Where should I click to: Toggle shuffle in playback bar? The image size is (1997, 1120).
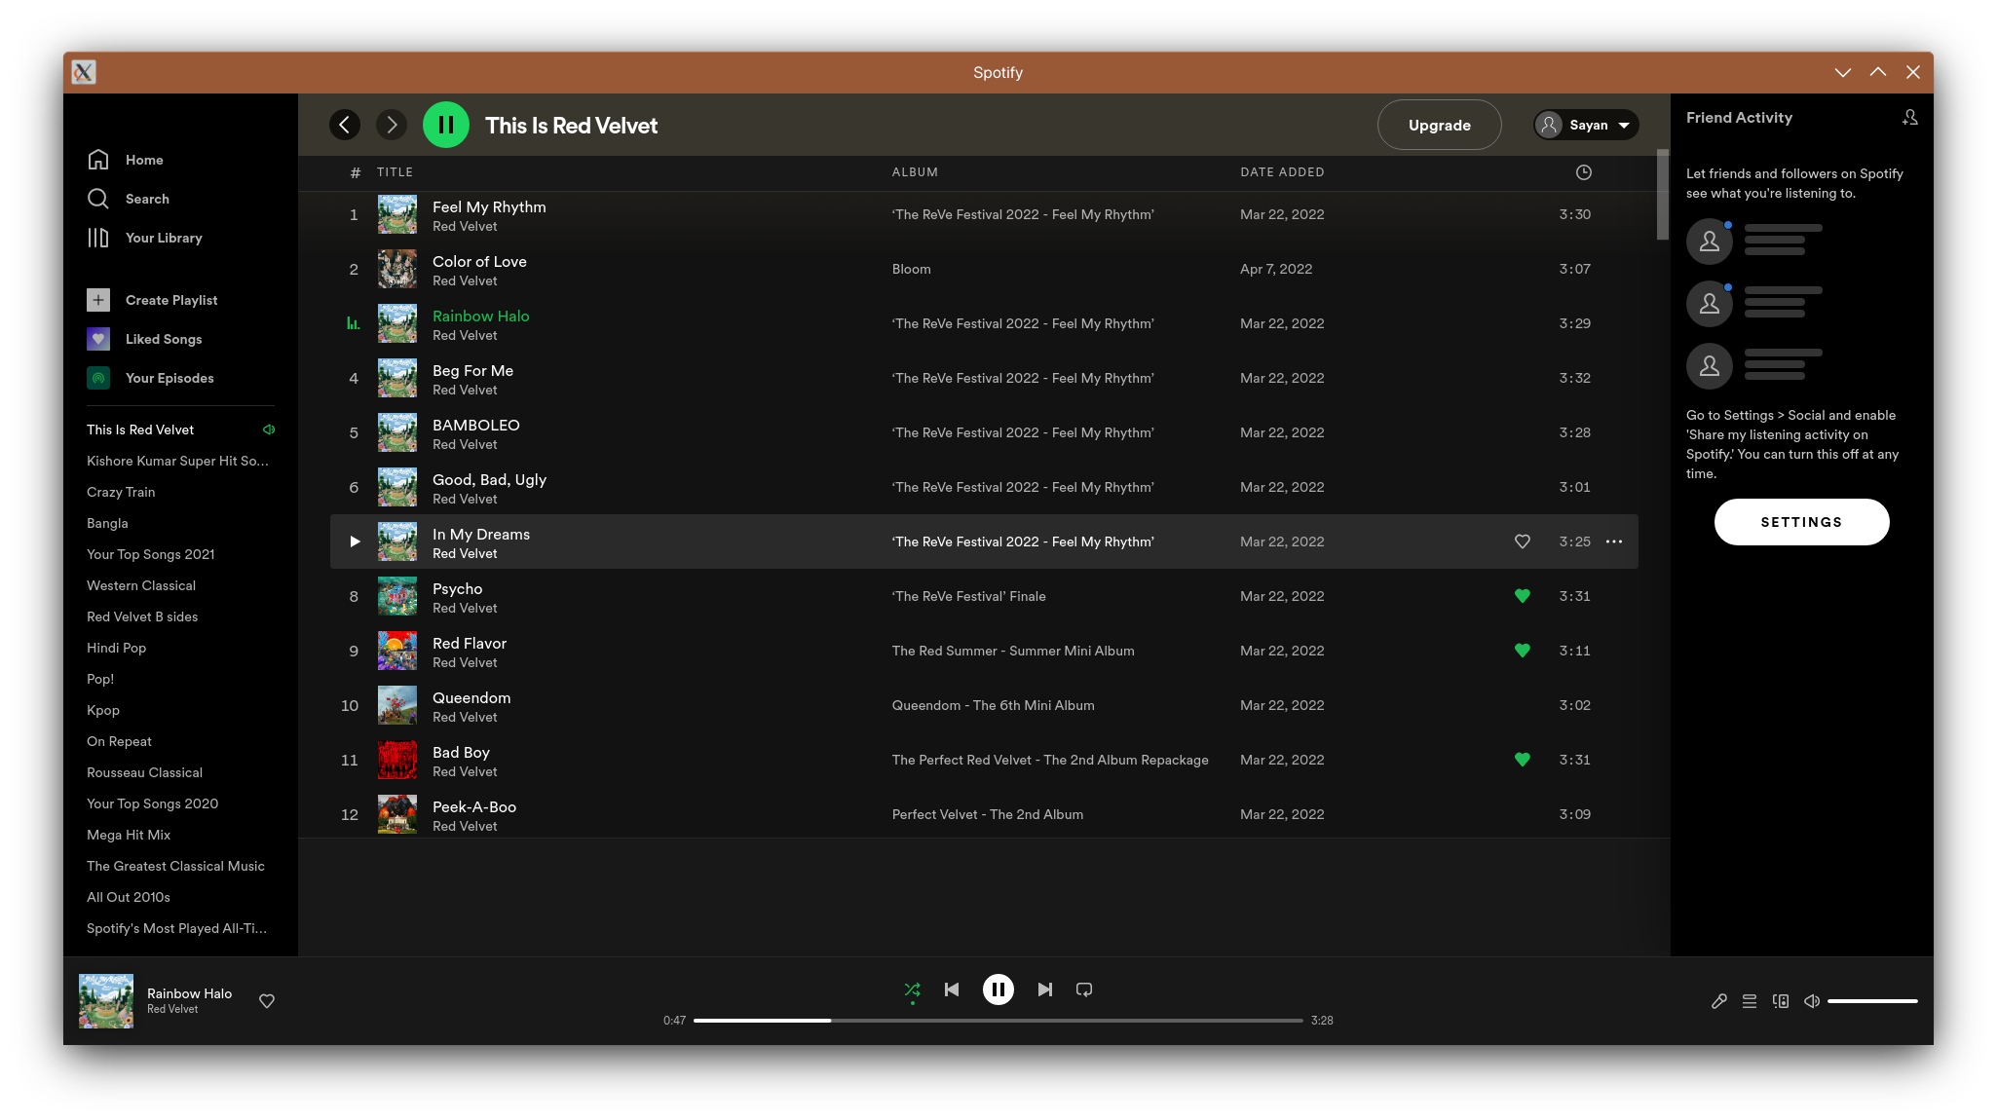coord(912,989)
